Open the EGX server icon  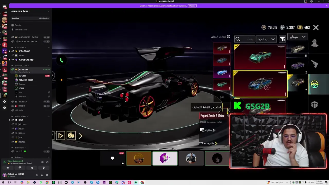[4, 32]
